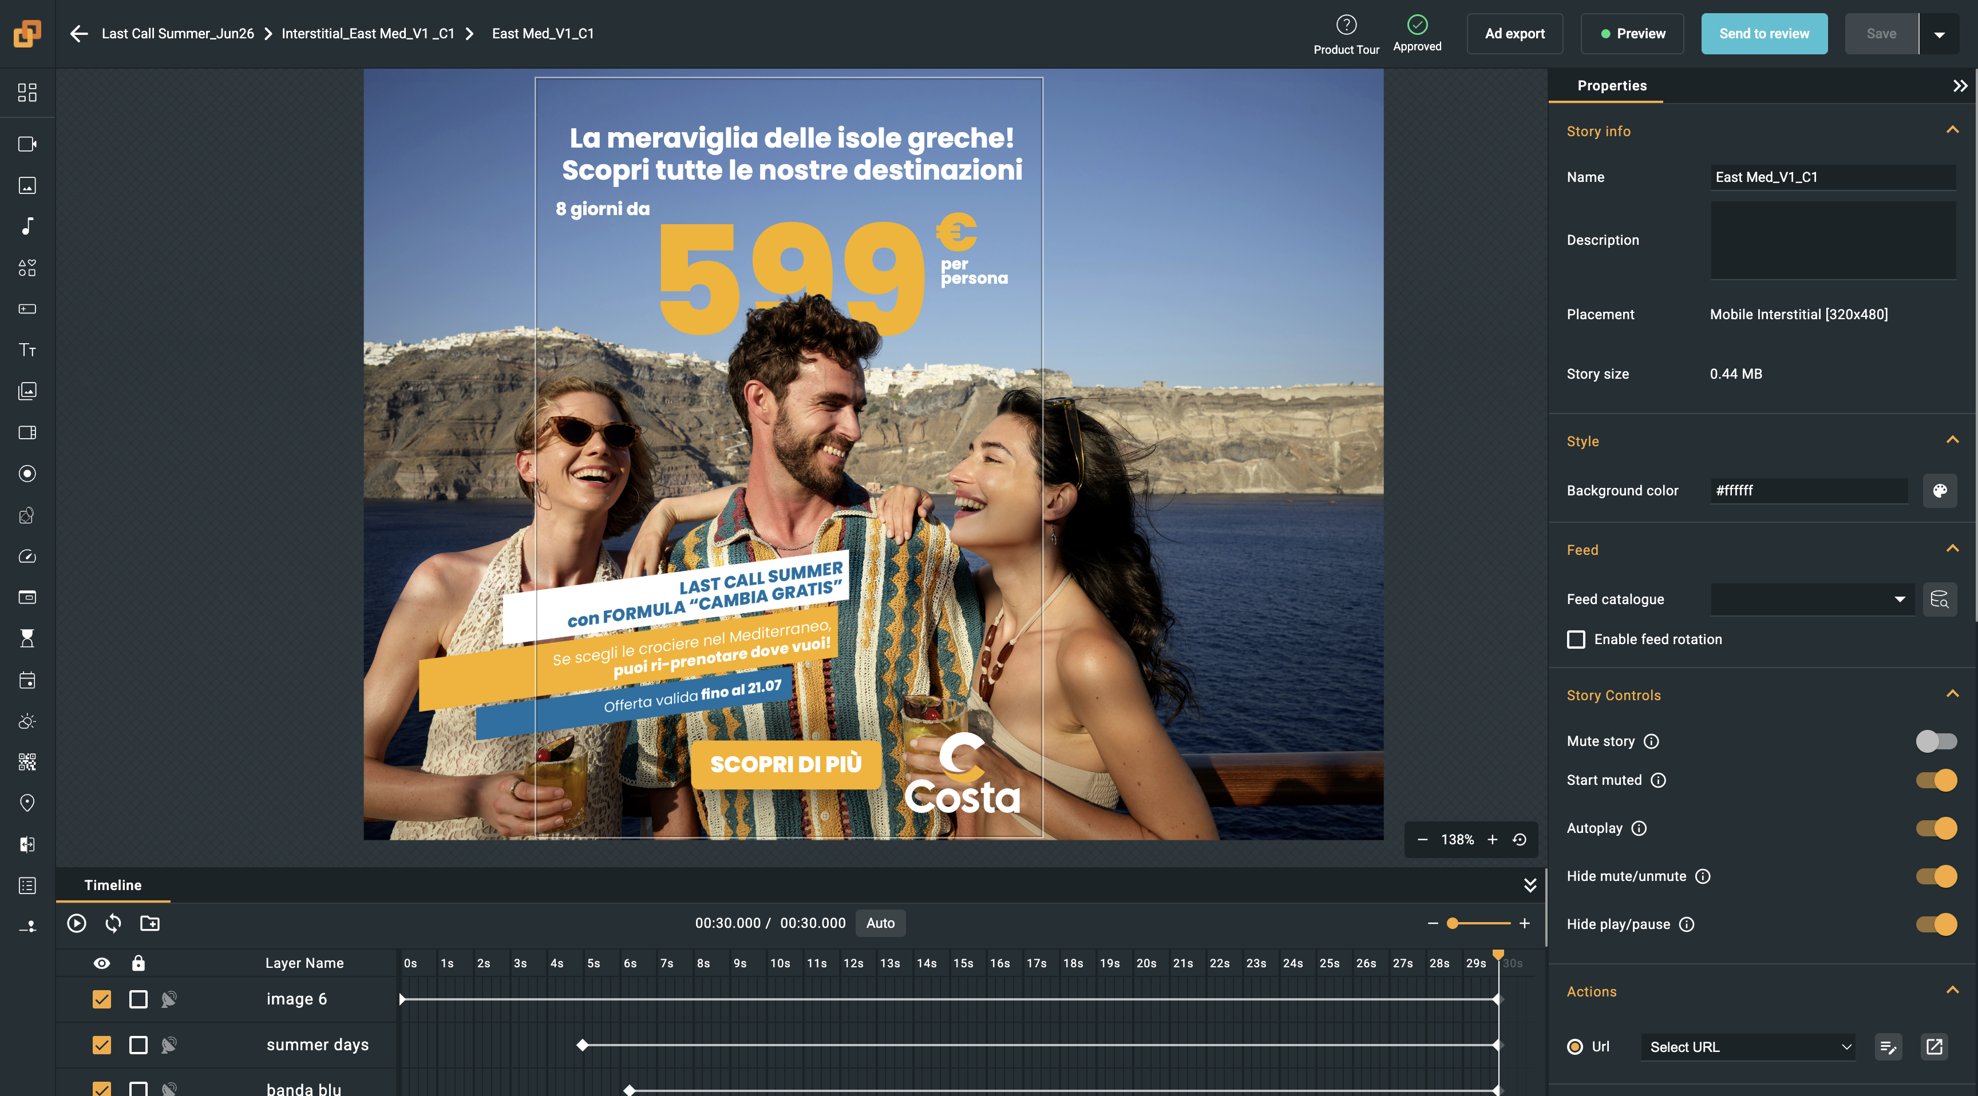1978x1096 pixels.
Task: Reset canvas zoom with the history icon
Action: (1519, 839)
